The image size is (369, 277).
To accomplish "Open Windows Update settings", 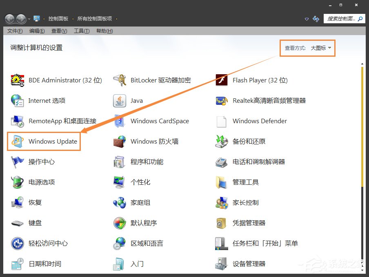I will (x=53, y=141).
